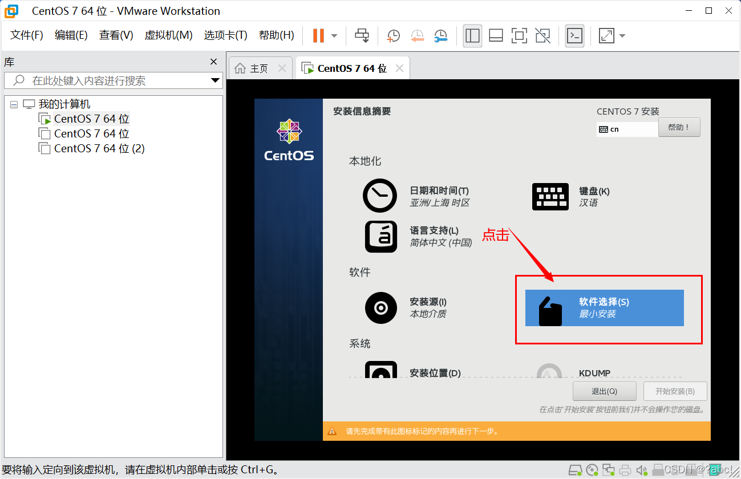Click the printer status bar icon
Image resolution: width=741 pixels, height=479 pixels.
625,470
